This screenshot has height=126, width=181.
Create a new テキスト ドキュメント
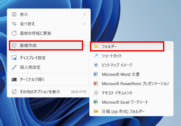131,93
